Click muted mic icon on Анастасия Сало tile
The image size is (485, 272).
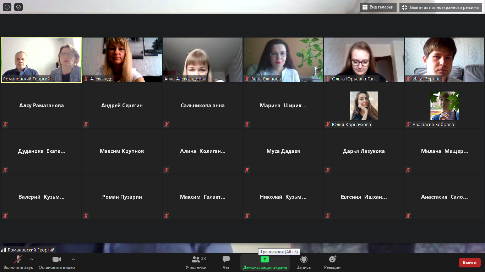click(x=408, y=216)
